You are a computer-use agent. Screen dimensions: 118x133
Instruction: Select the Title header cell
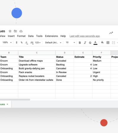(37, 57)
